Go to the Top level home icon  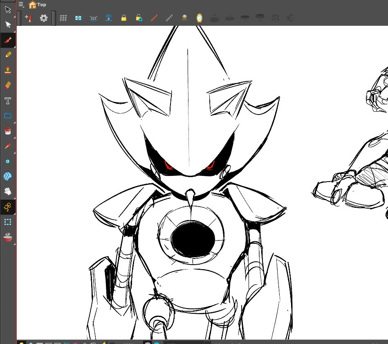coord(32,4)
